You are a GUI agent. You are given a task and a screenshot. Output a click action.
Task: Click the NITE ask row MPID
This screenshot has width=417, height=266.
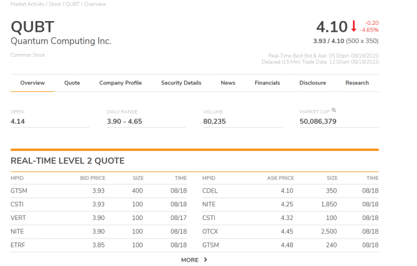pos(208,204)
